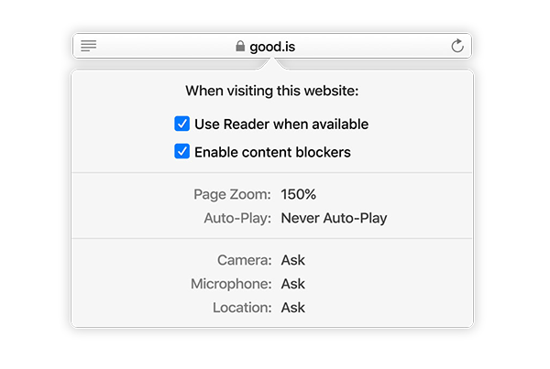Click the lock icon beside good.is

tap(240, 47)
